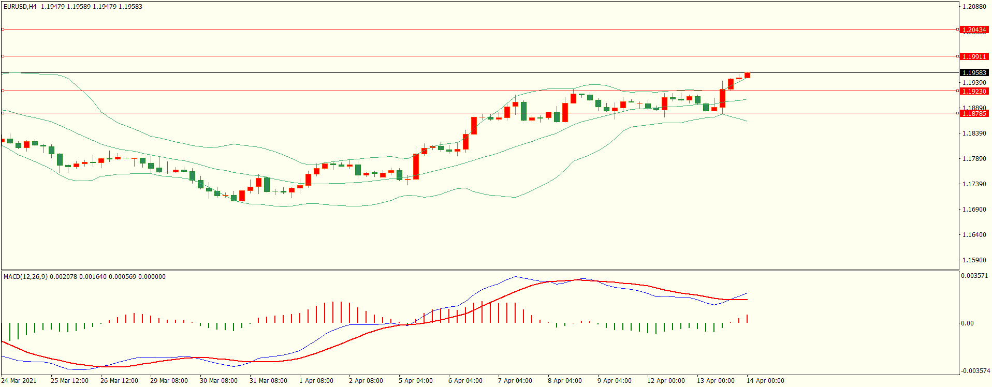Click left handle of the 1.20434 line
Screen dimensions: 992x387
pyautogui.click(x=3, y=29)
